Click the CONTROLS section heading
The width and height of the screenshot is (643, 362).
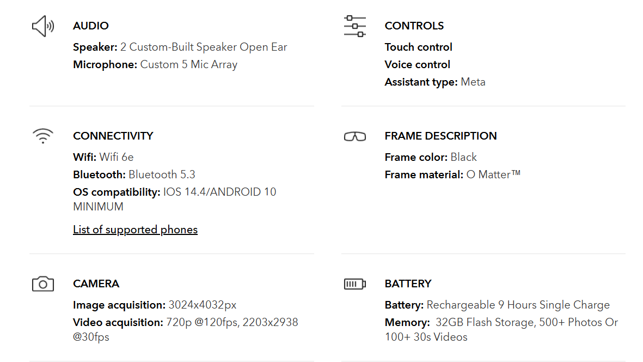(414, 26)
